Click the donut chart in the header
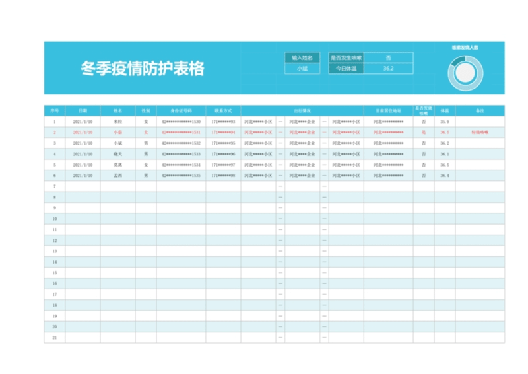 click(465, 72)
